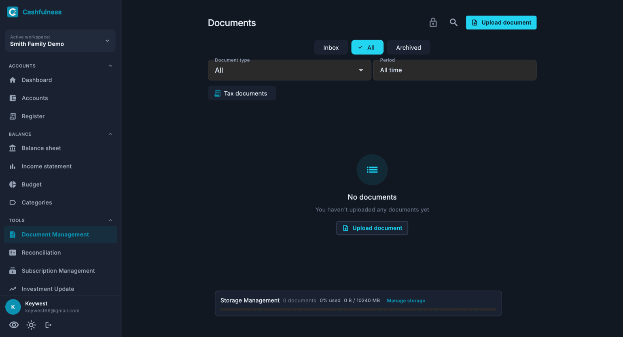Click the Document Management file icon
This screenshot has width=623, height=337.
[13, 235]
